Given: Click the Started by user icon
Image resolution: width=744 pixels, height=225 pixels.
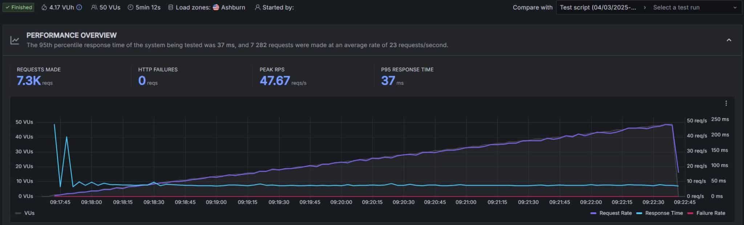Looking at the screenshot, I should (257, 7).
